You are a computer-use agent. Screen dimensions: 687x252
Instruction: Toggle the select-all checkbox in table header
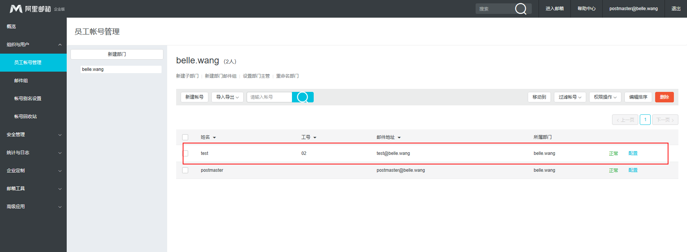[x=185, y=137]
